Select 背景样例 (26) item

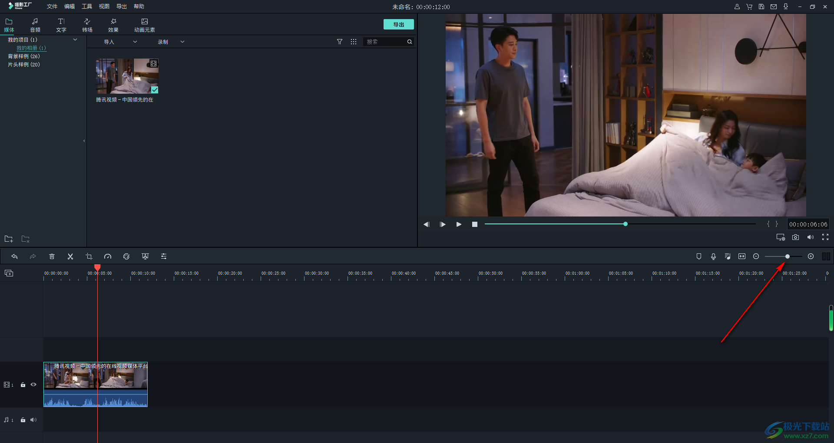(24, 56)
